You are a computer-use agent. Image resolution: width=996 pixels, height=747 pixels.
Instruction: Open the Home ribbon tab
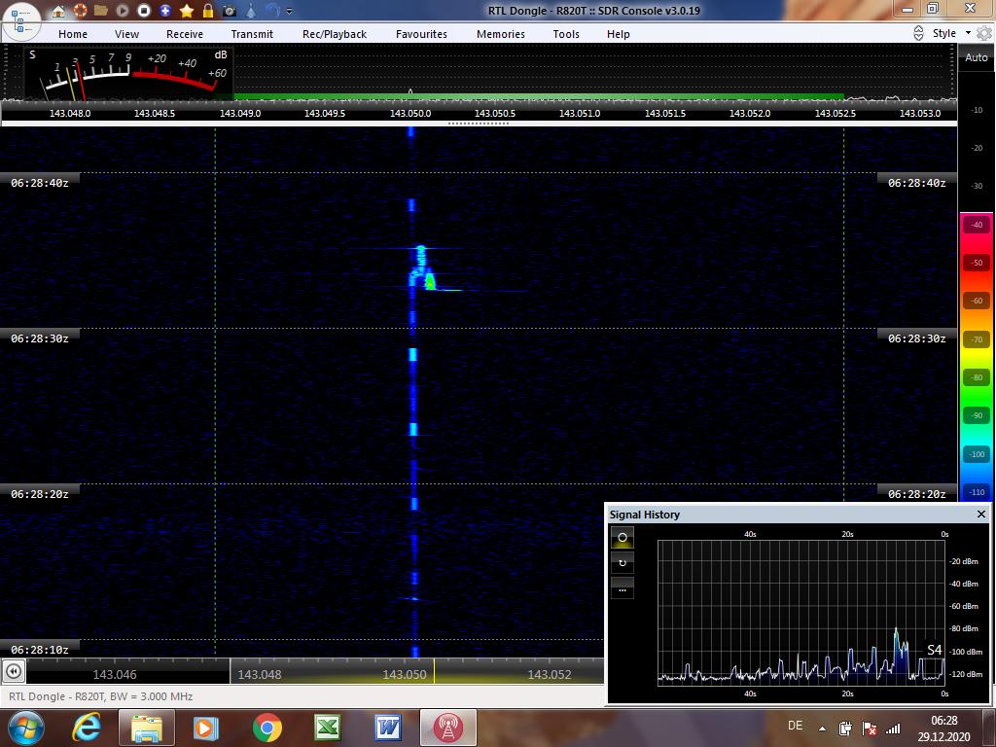[73, 34]
